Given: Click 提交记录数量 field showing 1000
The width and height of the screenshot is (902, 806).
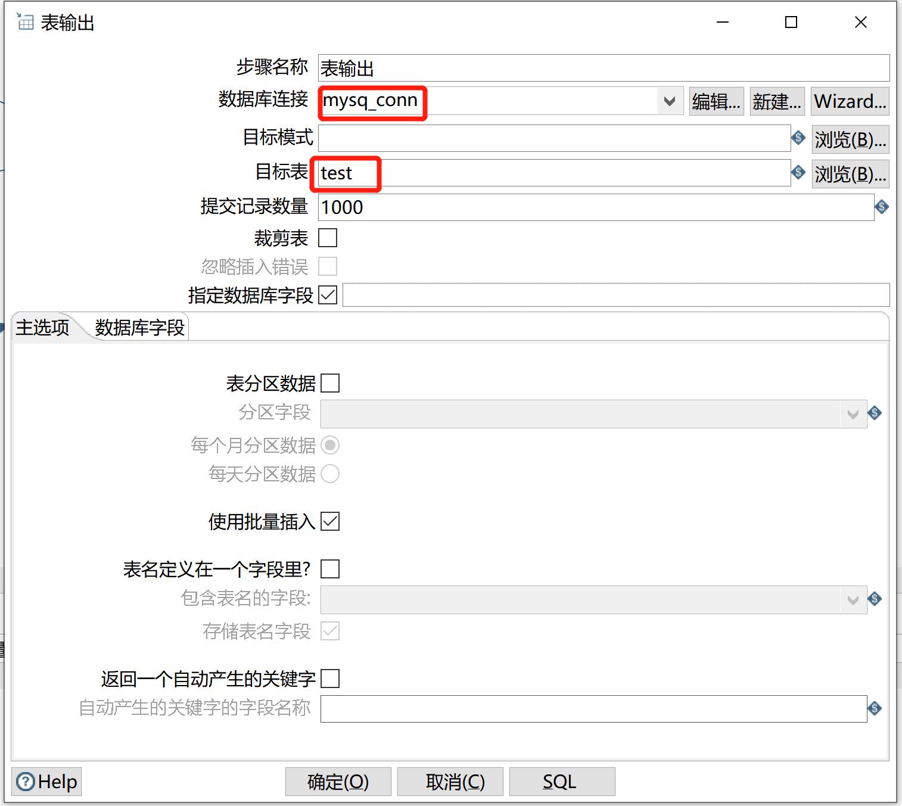Looking at the screenshot, I should [596, 207].
